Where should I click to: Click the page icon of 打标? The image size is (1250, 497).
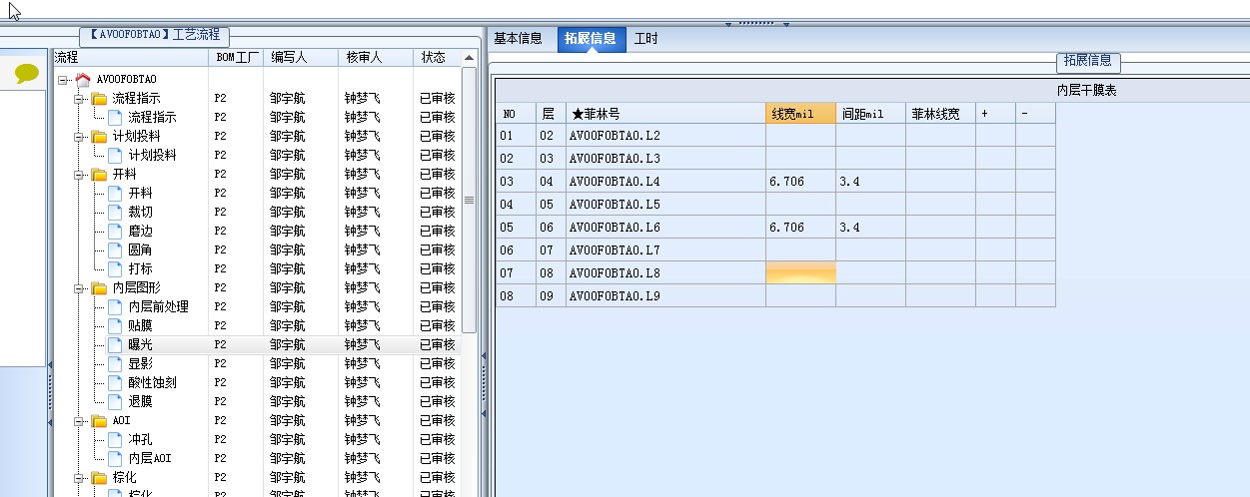pyautogui.click(x=115, y=268)
